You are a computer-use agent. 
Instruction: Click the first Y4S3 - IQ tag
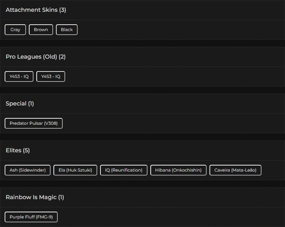tap(19, 76)
